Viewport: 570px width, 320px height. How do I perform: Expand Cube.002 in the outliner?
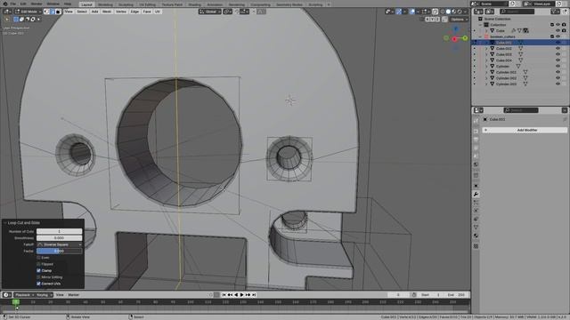coord(486,48)
